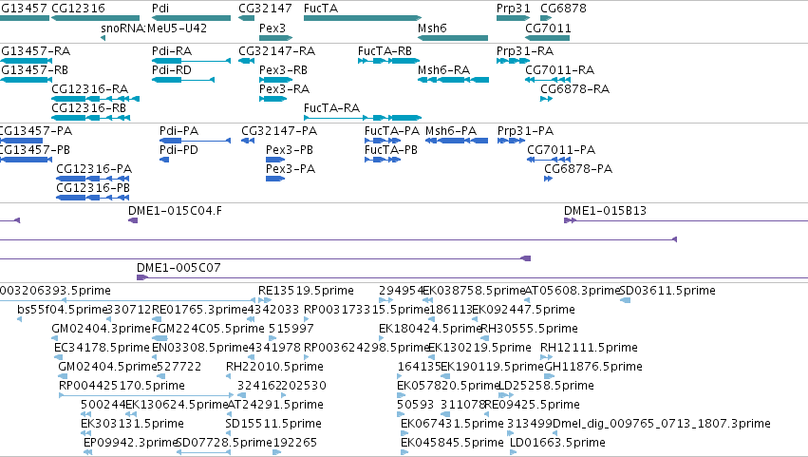Click the CG32147-RA transcript label
The image size is (808, 457).
point(276,51)
